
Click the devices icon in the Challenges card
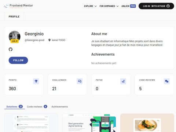click(80, 81)
